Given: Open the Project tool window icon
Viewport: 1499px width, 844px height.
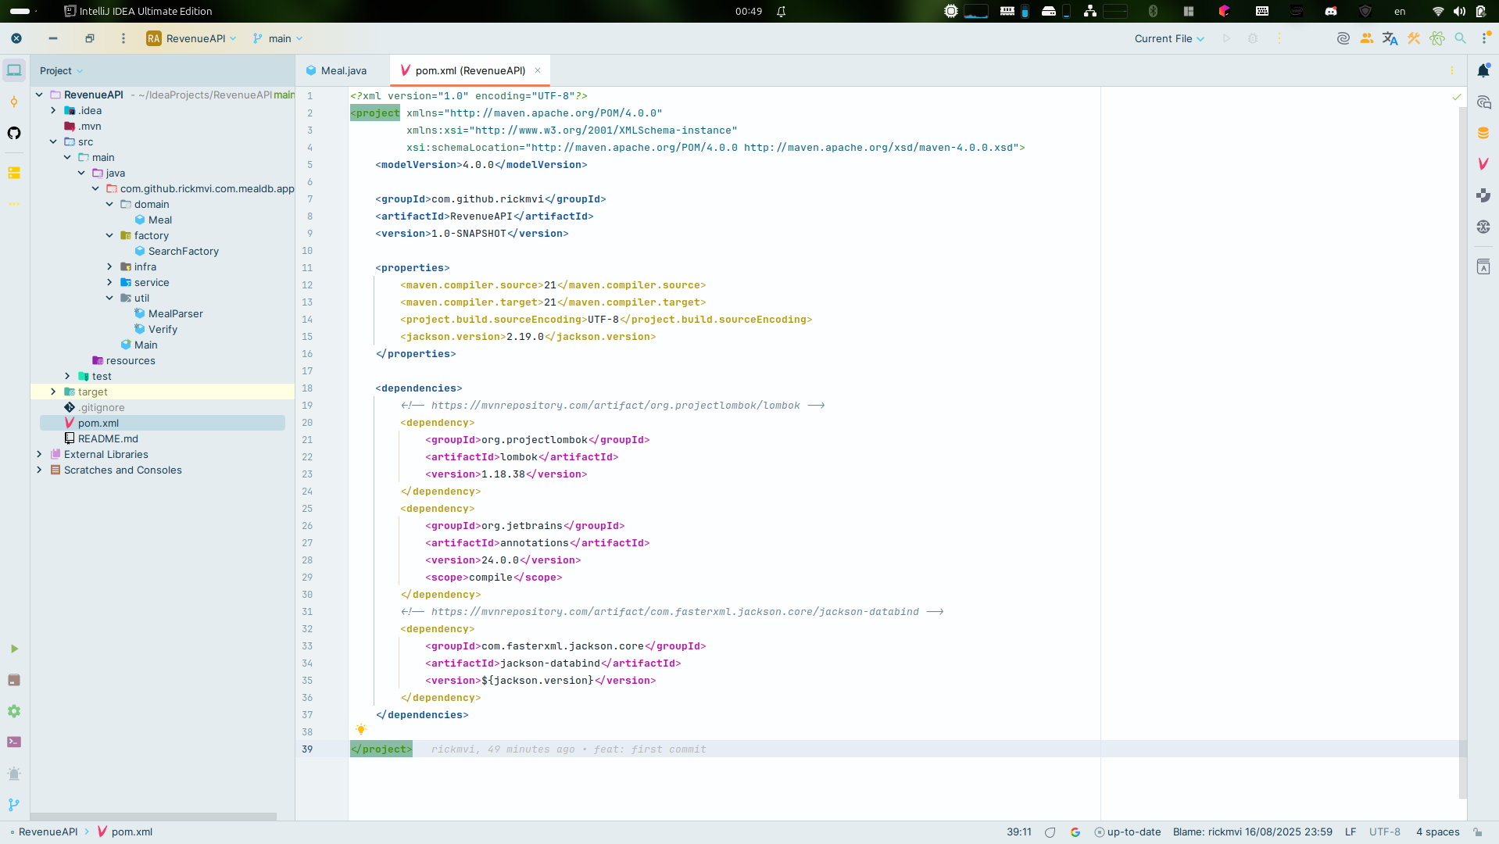Looking at the screenshot, I should (14, 70).
